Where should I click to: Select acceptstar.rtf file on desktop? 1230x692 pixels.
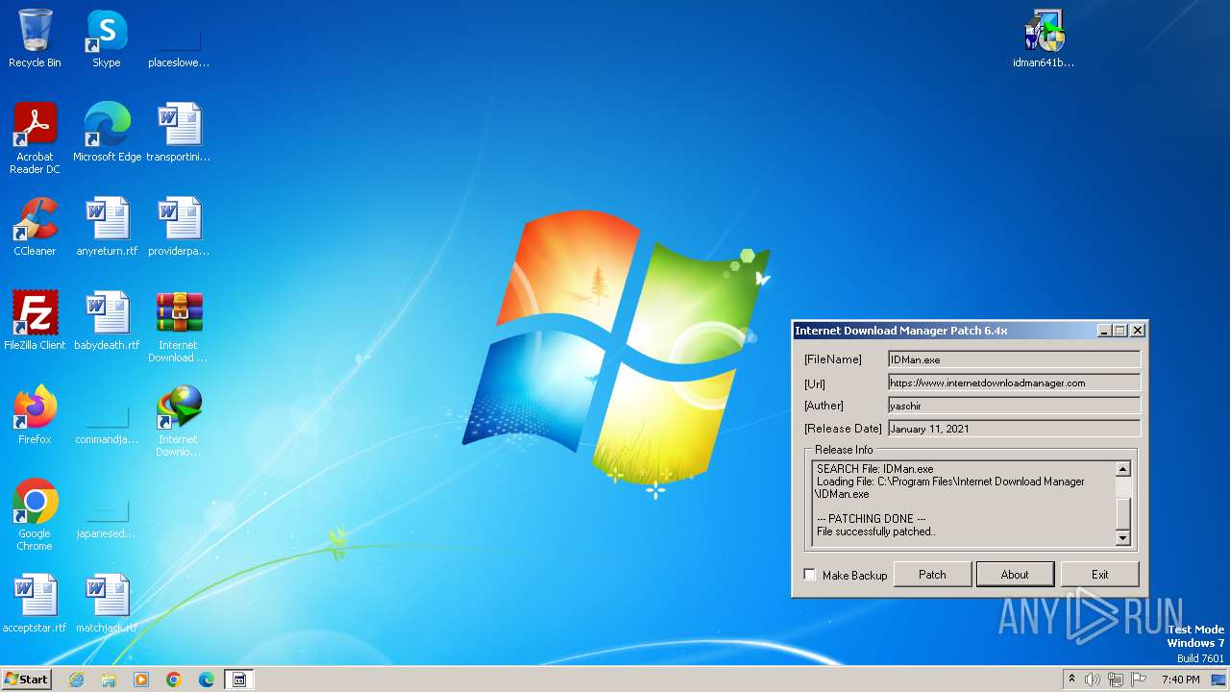[x=35, y=603]
